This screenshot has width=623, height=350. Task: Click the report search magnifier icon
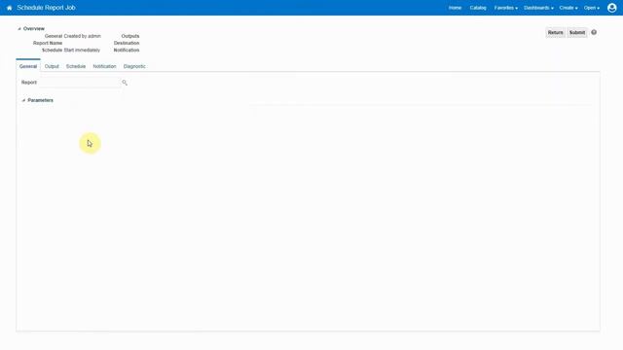tap(125, 83)
